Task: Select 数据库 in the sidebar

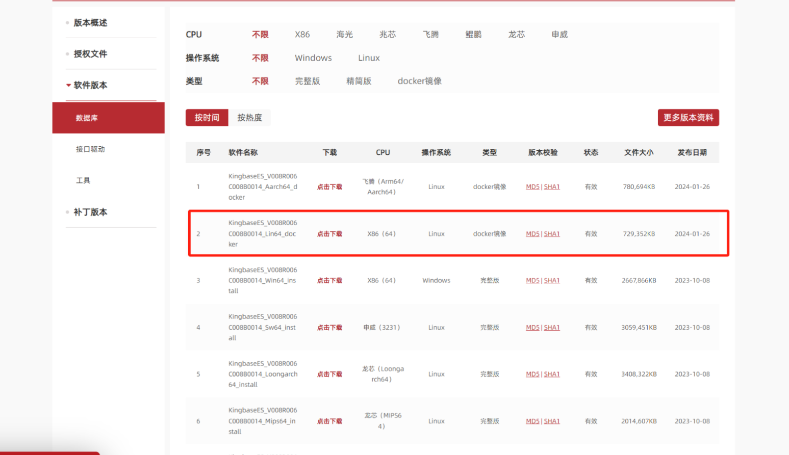Action: click(x=87, y=118)
